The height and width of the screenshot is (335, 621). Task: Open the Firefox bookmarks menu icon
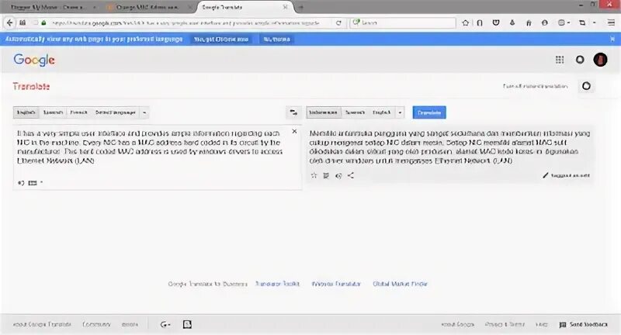click(480, 23)
